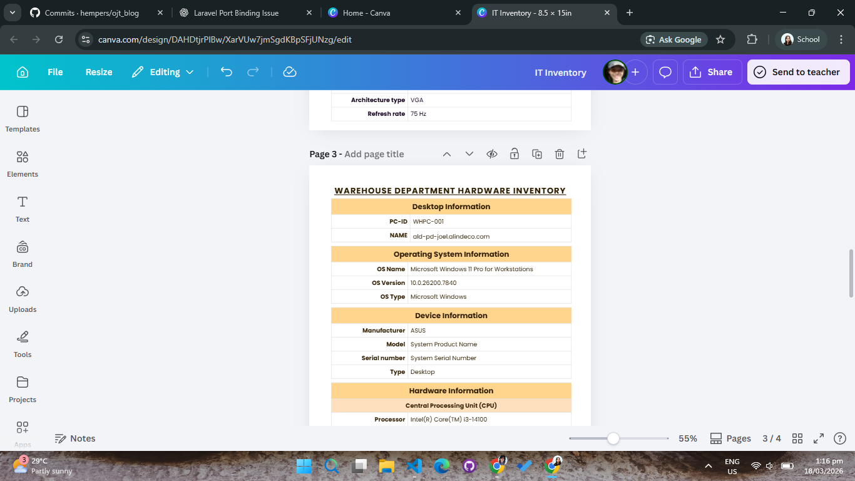This screenshot has width=855, height=481.
Task: Switch to the Home - Canva tab
Action: (393, 13)
